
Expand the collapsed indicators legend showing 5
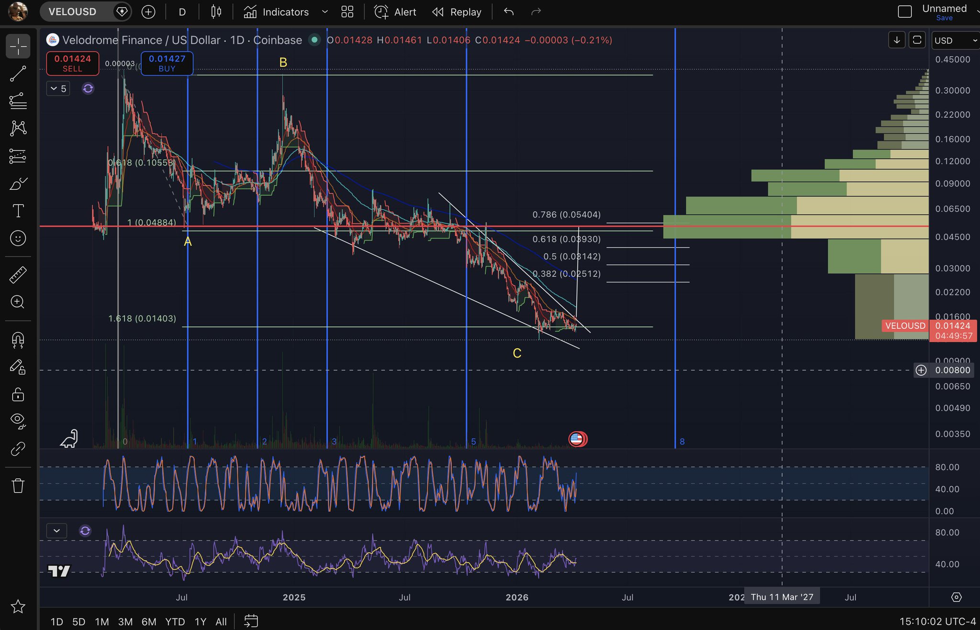(x=58, y=88)
